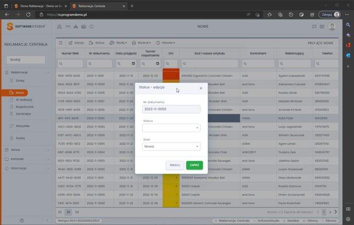Open the Wydruk print dropdown
354x225 pixels.
tap(141, 43)
